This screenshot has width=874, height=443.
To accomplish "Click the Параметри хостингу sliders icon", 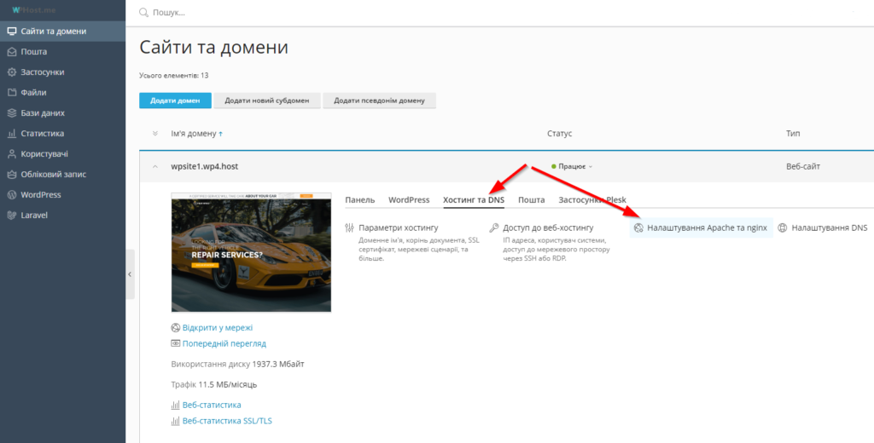I will (350, 227).
